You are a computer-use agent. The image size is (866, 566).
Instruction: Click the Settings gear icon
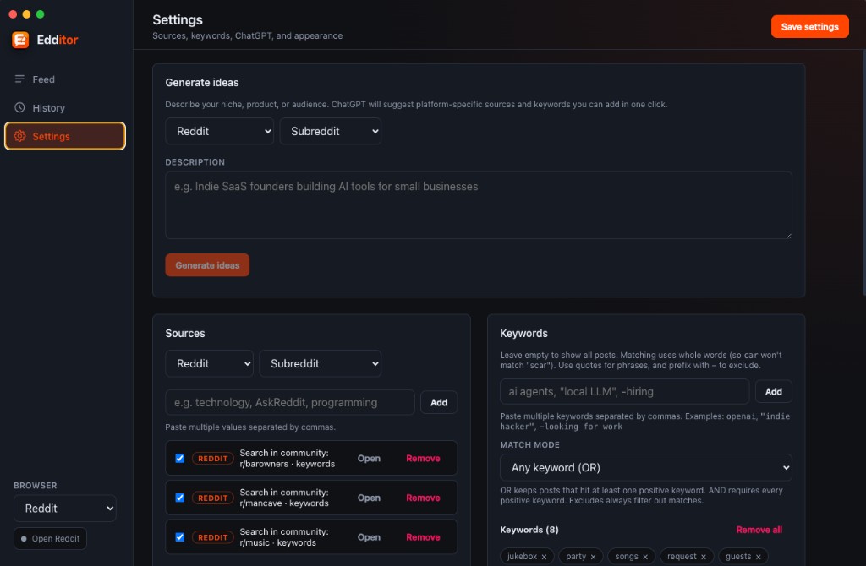click(x=19, y=136)
